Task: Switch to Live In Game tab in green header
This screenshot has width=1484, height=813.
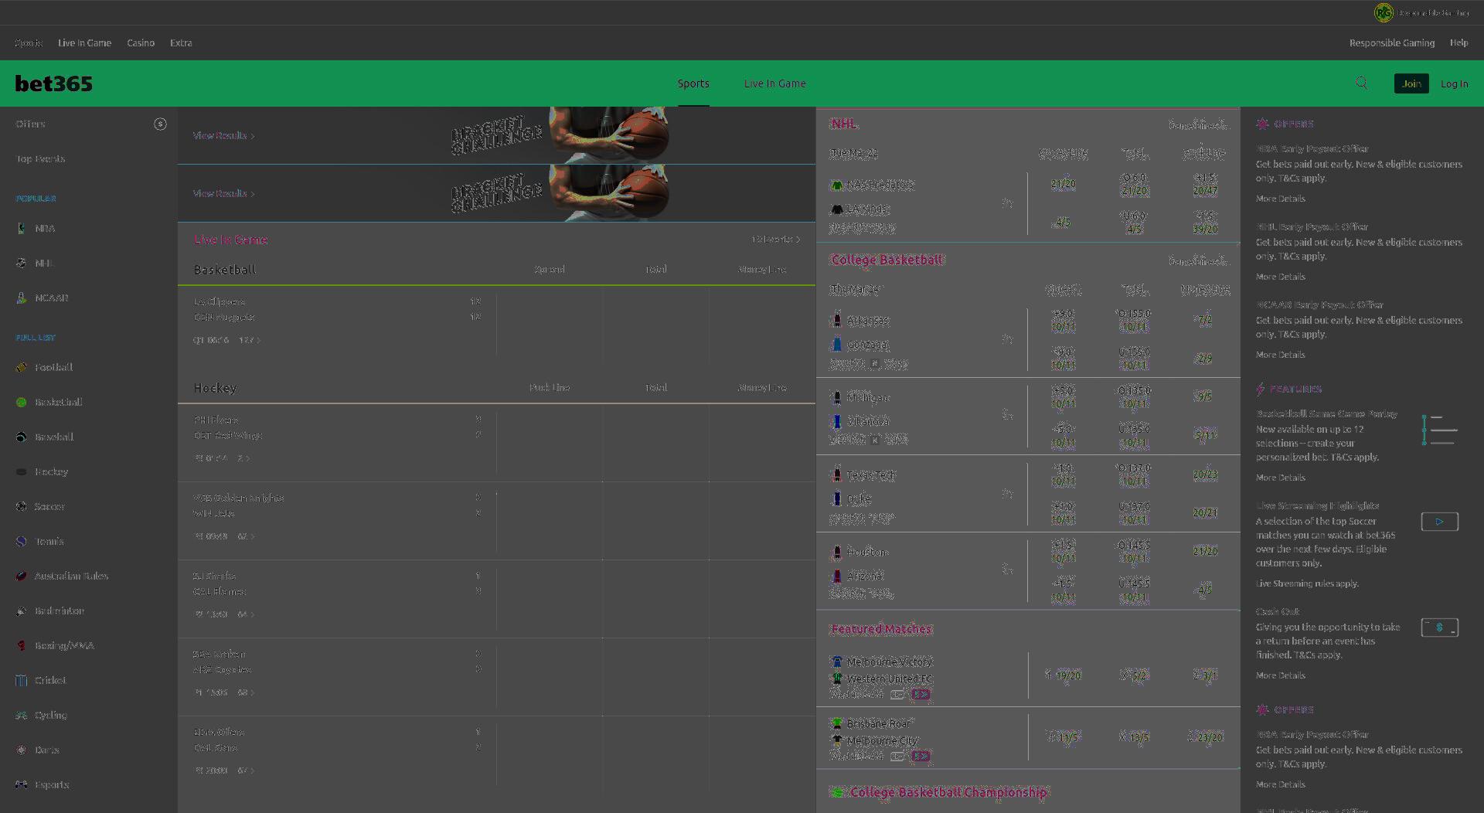Action: coord(774,83)
